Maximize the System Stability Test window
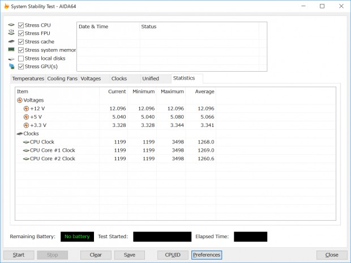The width and height of the screenshot is (351, 263). click(322, 6)
